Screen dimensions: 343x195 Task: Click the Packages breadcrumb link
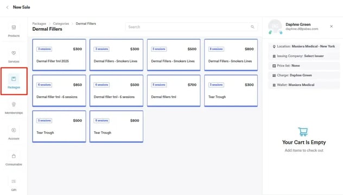tap(39, 24)
